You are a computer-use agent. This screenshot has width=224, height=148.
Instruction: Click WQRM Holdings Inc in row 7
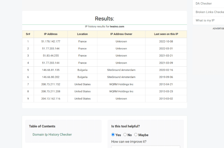coord(121,84)
